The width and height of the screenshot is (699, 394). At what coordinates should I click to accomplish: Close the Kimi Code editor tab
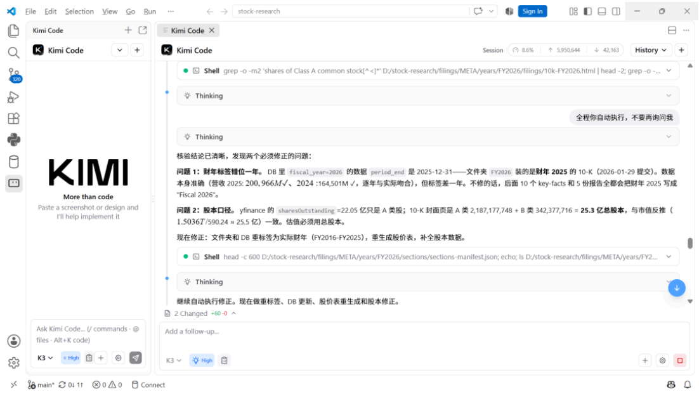[212, 30]
